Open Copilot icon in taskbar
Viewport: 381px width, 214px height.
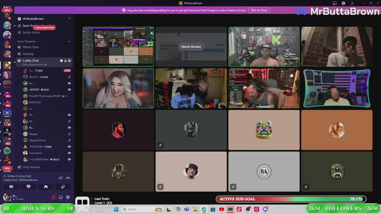click(x=178, y=209)
